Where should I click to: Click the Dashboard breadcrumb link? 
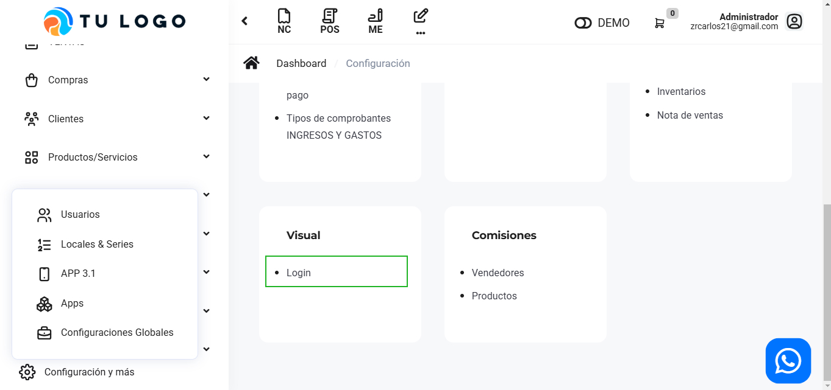[301, 63]
